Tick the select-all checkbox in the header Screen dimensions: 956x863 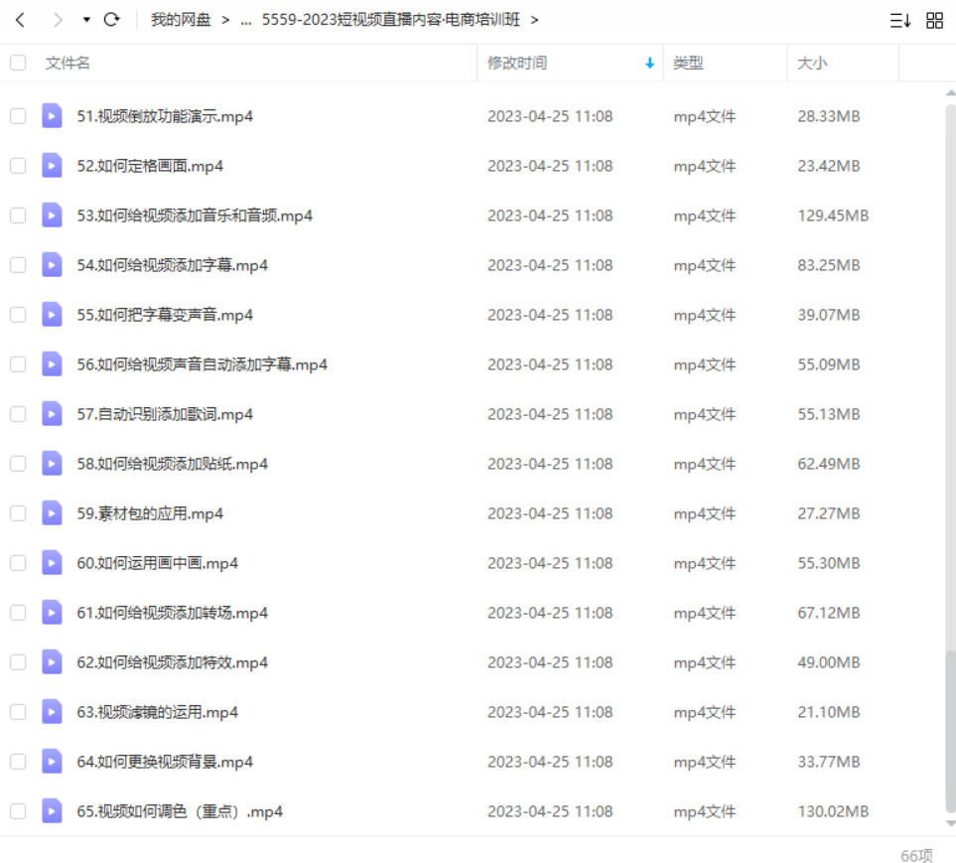(18, 63)
